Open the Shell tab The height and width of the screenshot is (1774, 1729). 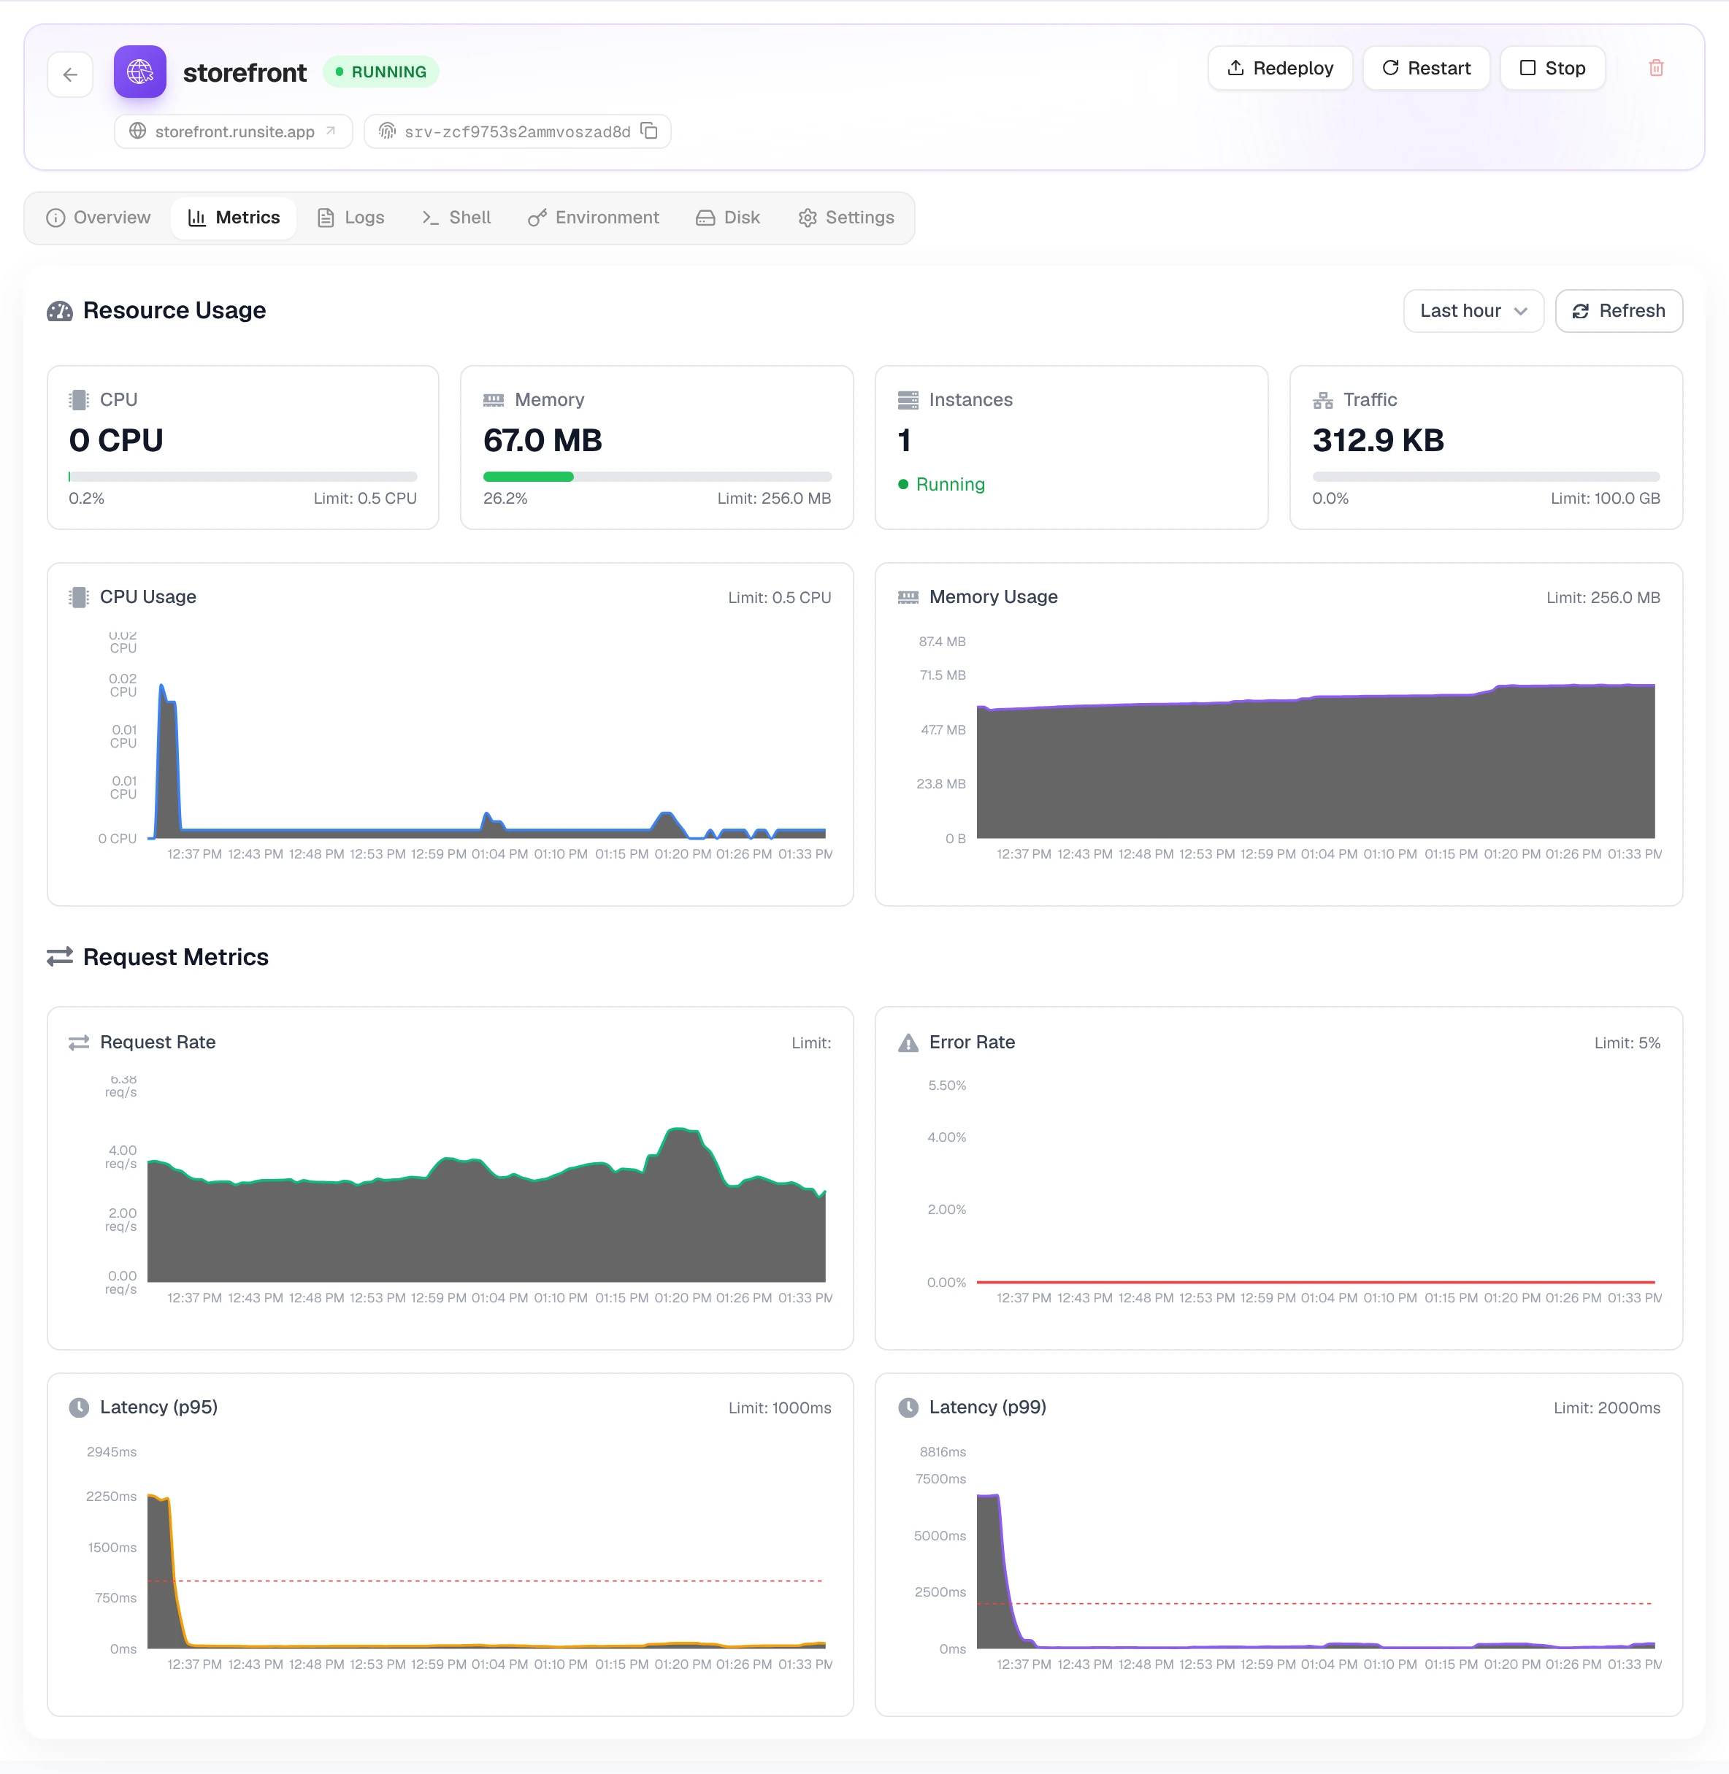point(456,218)
